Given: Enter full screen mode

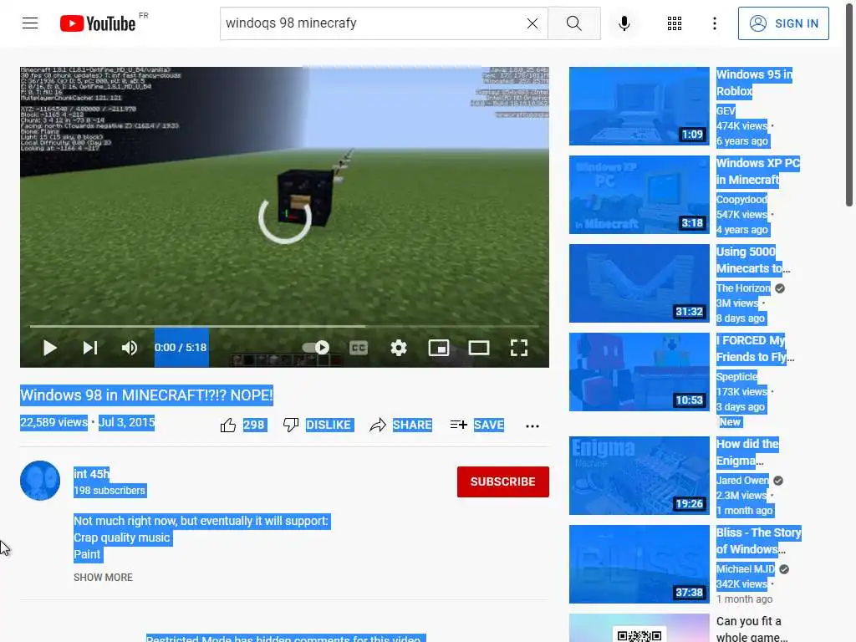Looking at the screenshot, I should click(519, 348).
